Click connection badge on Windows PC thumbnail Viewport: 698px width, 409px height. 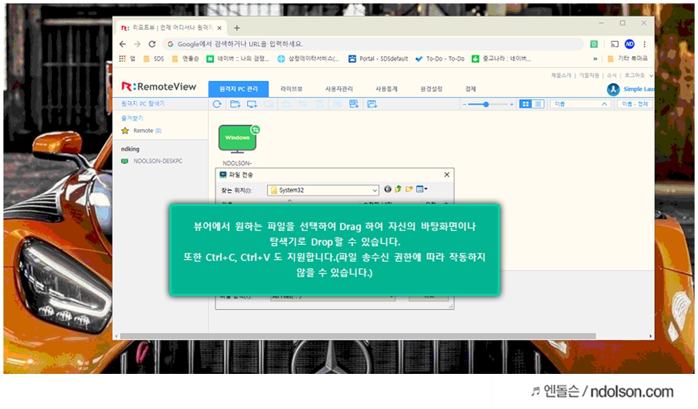pos(256,130)
